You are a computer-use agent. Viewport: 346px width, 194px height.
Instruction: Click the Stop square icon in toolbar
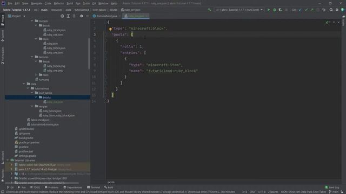point(287,10)
